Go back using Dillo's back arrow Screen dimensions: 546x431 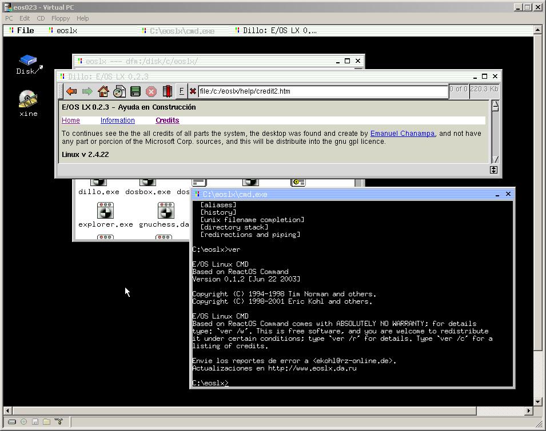coord(71,91)
